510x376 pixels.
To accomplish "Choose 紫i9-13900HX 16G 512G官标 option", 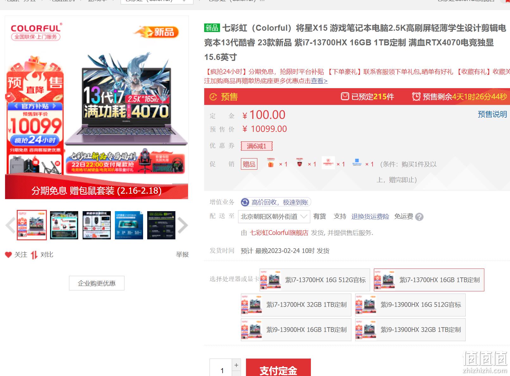I will click(410, 305).
